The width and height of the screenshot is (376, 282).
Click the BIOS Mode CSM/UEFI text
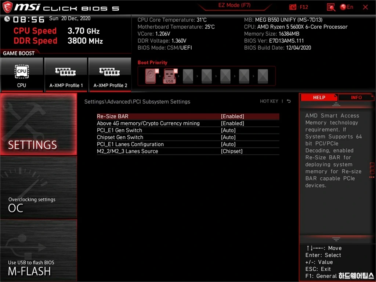[165, 48]
